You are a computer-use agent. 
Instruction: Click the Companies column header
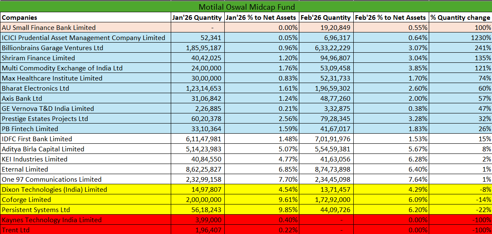(85, 17)
